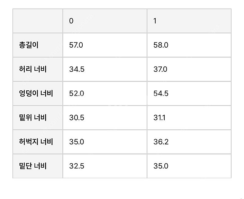Select the 35.0 value in 밑단 너비 row
The width and height of the screenshot is (244, 199).
coord(161,166)
